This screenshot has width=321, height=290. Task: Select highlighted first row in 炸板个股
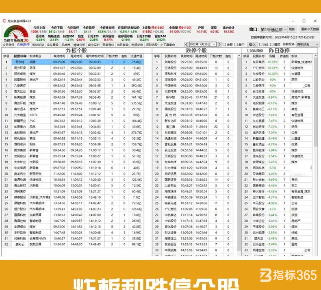pos(73,62)
